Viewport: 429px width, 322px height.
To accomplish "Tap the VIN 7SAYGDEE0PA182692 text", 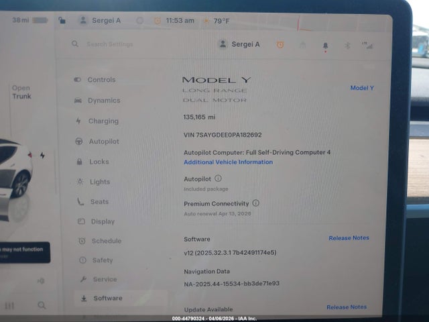I will 223,135.
